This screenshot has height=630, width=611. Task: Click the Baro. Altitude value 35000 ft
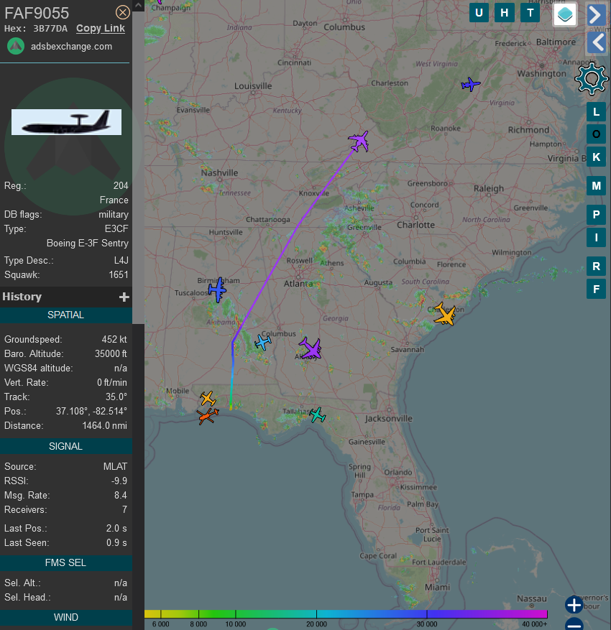tap(111, 354)
